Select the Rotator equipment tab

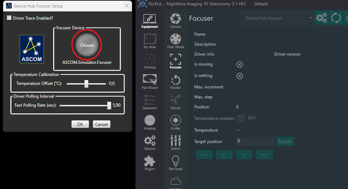(175, 82)
